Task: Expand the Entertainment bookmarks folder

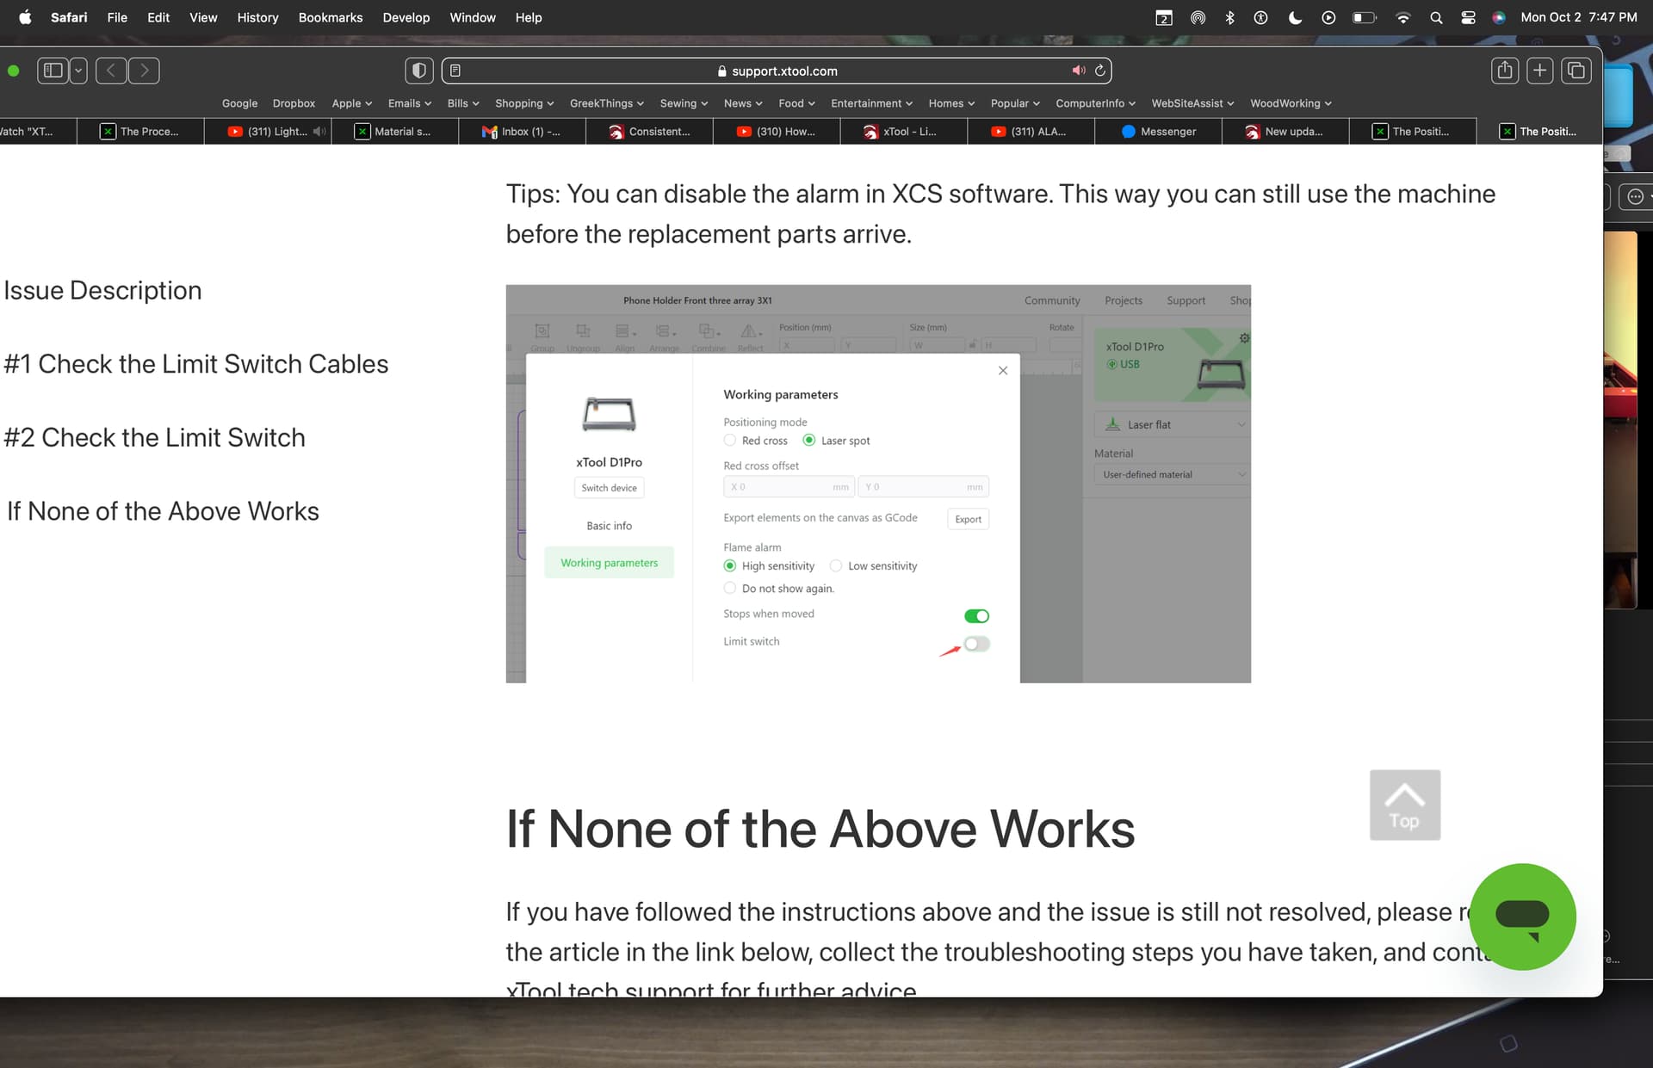Action: click(871, 103)
